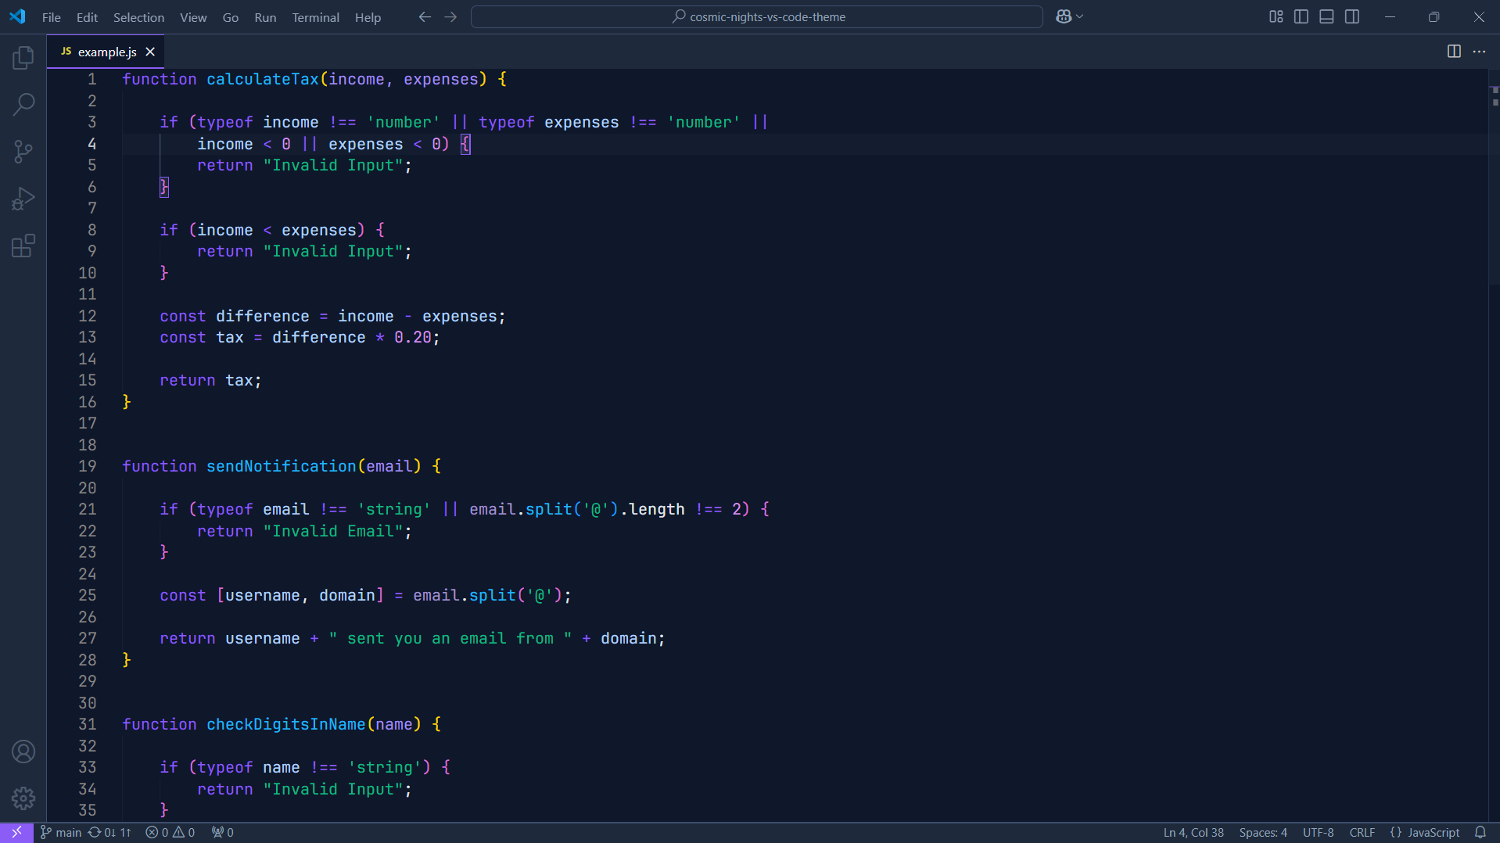This screenshot has width=1500, height=843.
Task: Open the View menu
Action: [193, 17]
